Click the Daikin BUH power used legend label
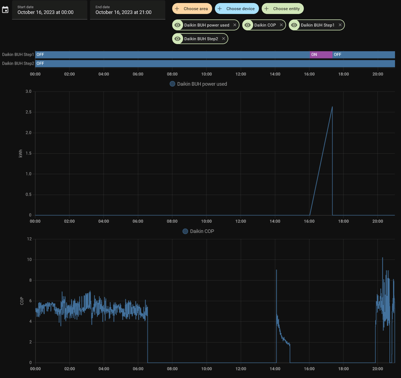Screen dimensions: 401x378 point(202,84)
